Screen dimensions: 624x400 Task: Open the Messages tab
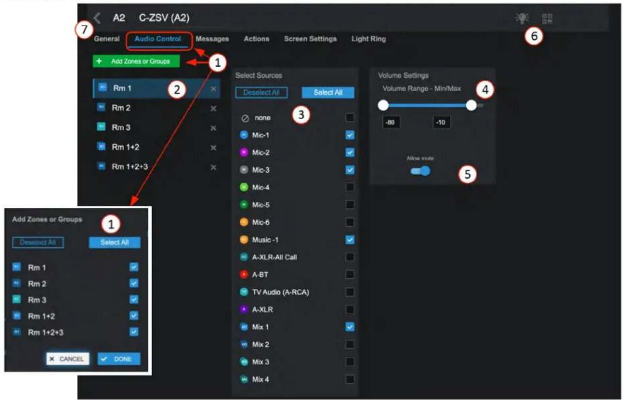212,39
